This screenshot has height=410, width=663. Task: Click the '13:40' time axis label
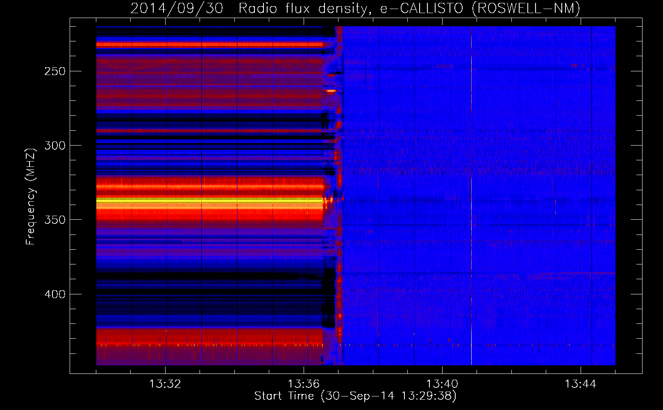(x=442, y=384)
